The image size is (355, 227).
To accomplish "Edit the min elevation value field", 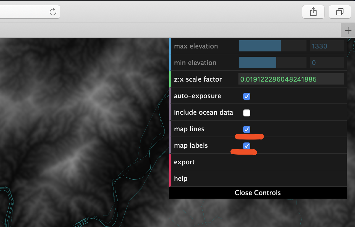I will click(x=327, y=63).
